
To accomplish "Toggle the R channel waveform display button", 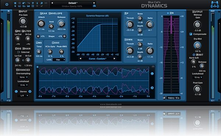I will pyautogui.click(x=152, y=88).
